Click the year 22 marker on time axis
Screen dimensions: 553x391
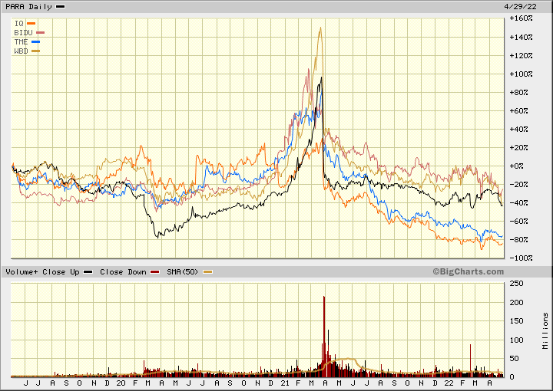point(449,383)
